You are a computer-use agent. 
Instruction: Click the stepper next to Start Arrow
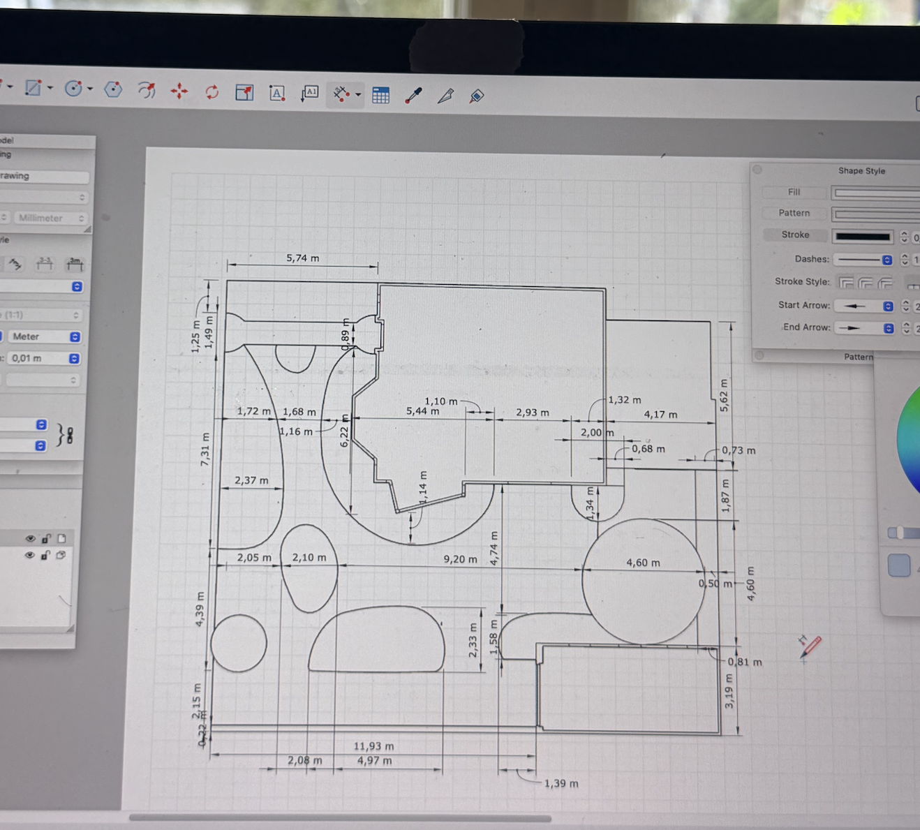tap(906, 306)
